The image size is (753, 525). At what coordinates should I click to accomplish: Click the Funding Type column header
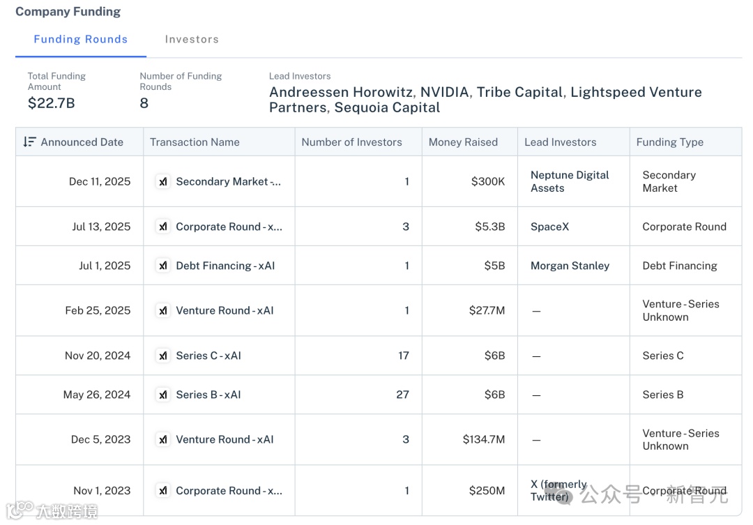point(670,142)
